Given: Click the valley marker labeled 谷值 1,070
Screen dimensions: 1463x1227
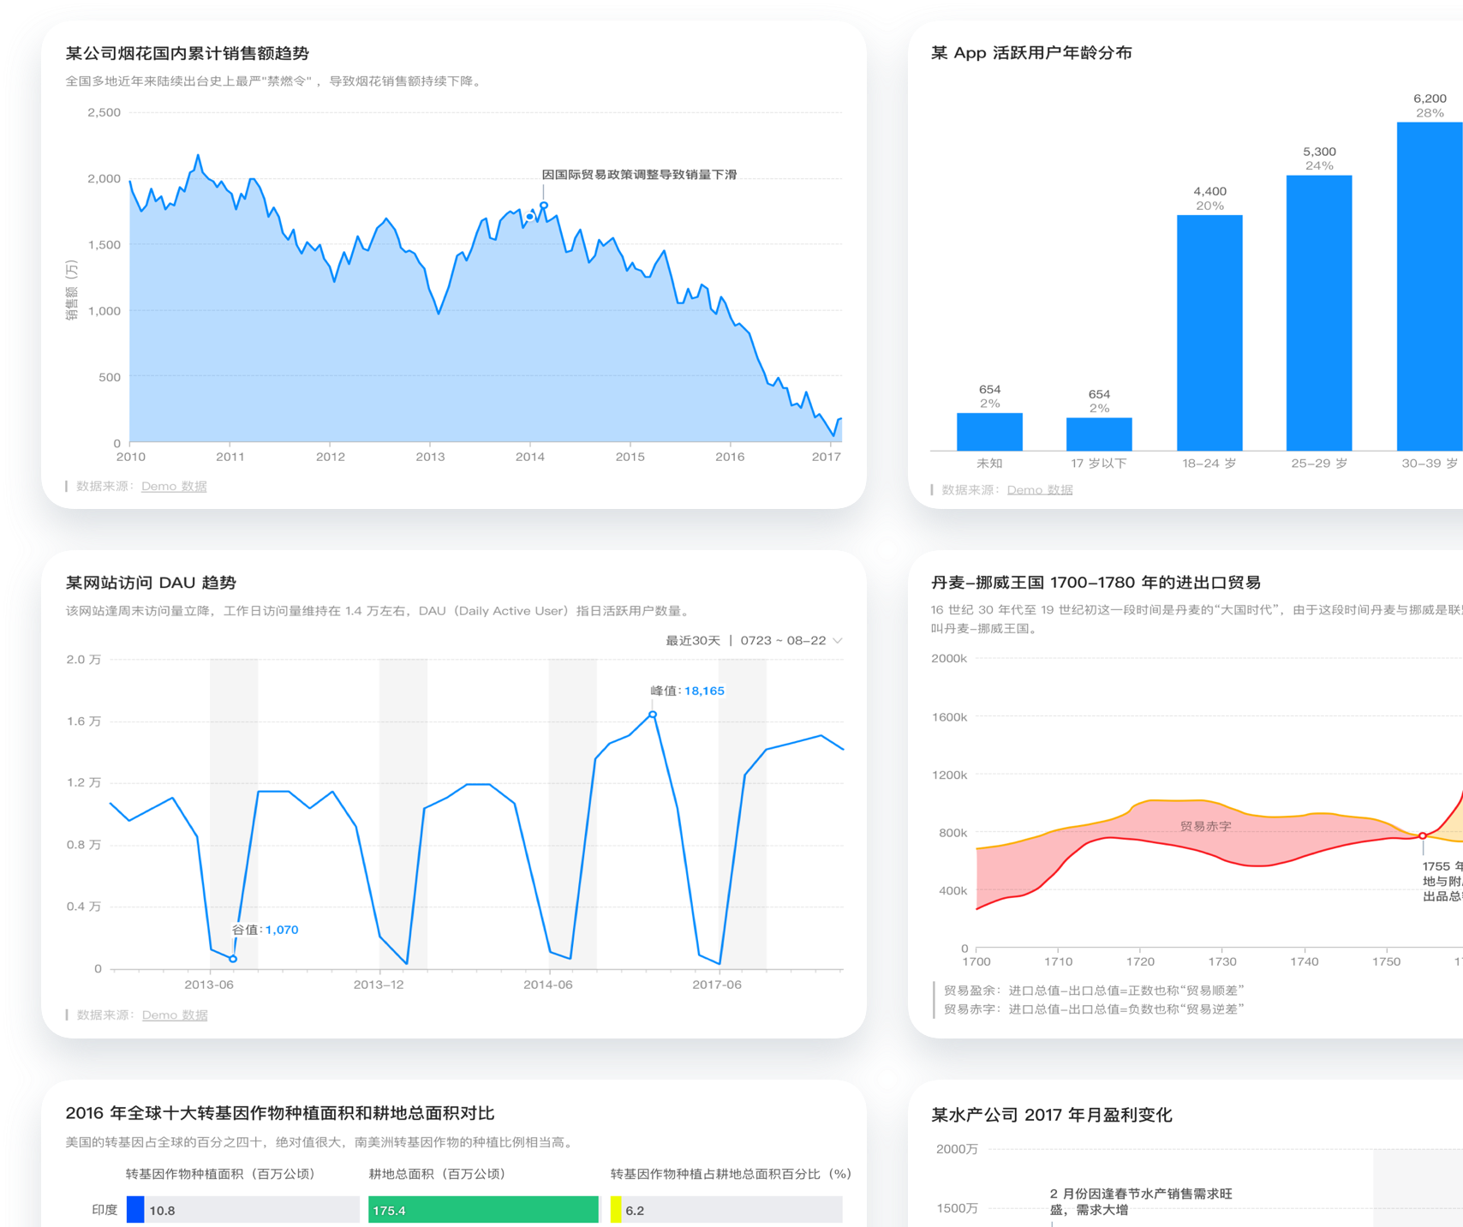Looking at the screenshot, I should (x=233, y=959).
